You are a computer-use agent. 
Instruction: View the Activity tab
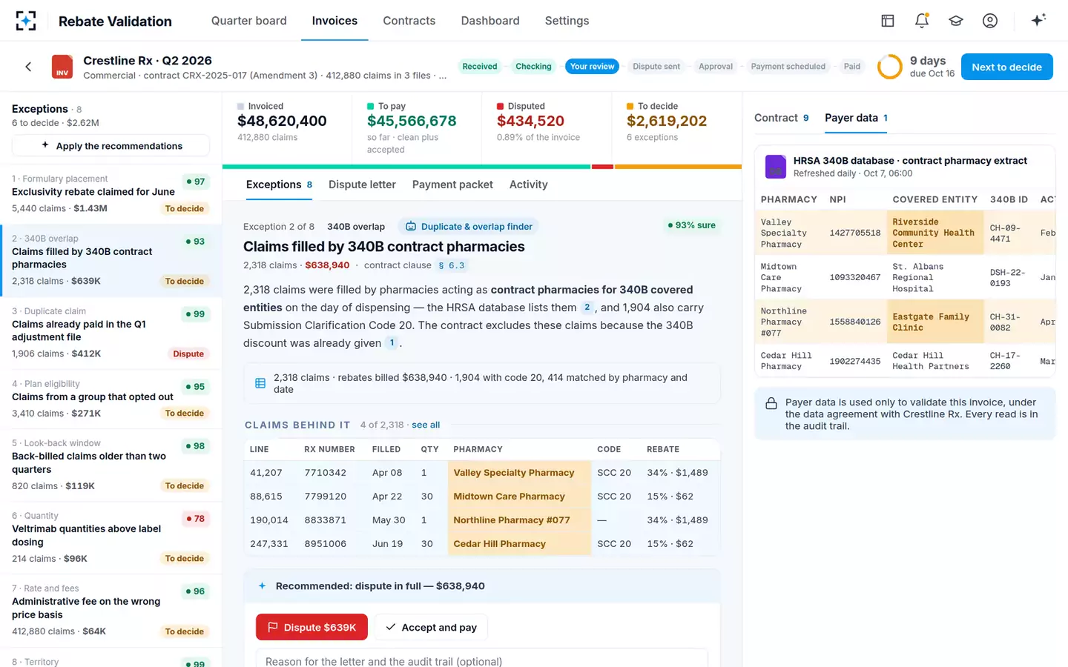coord(529,185)
